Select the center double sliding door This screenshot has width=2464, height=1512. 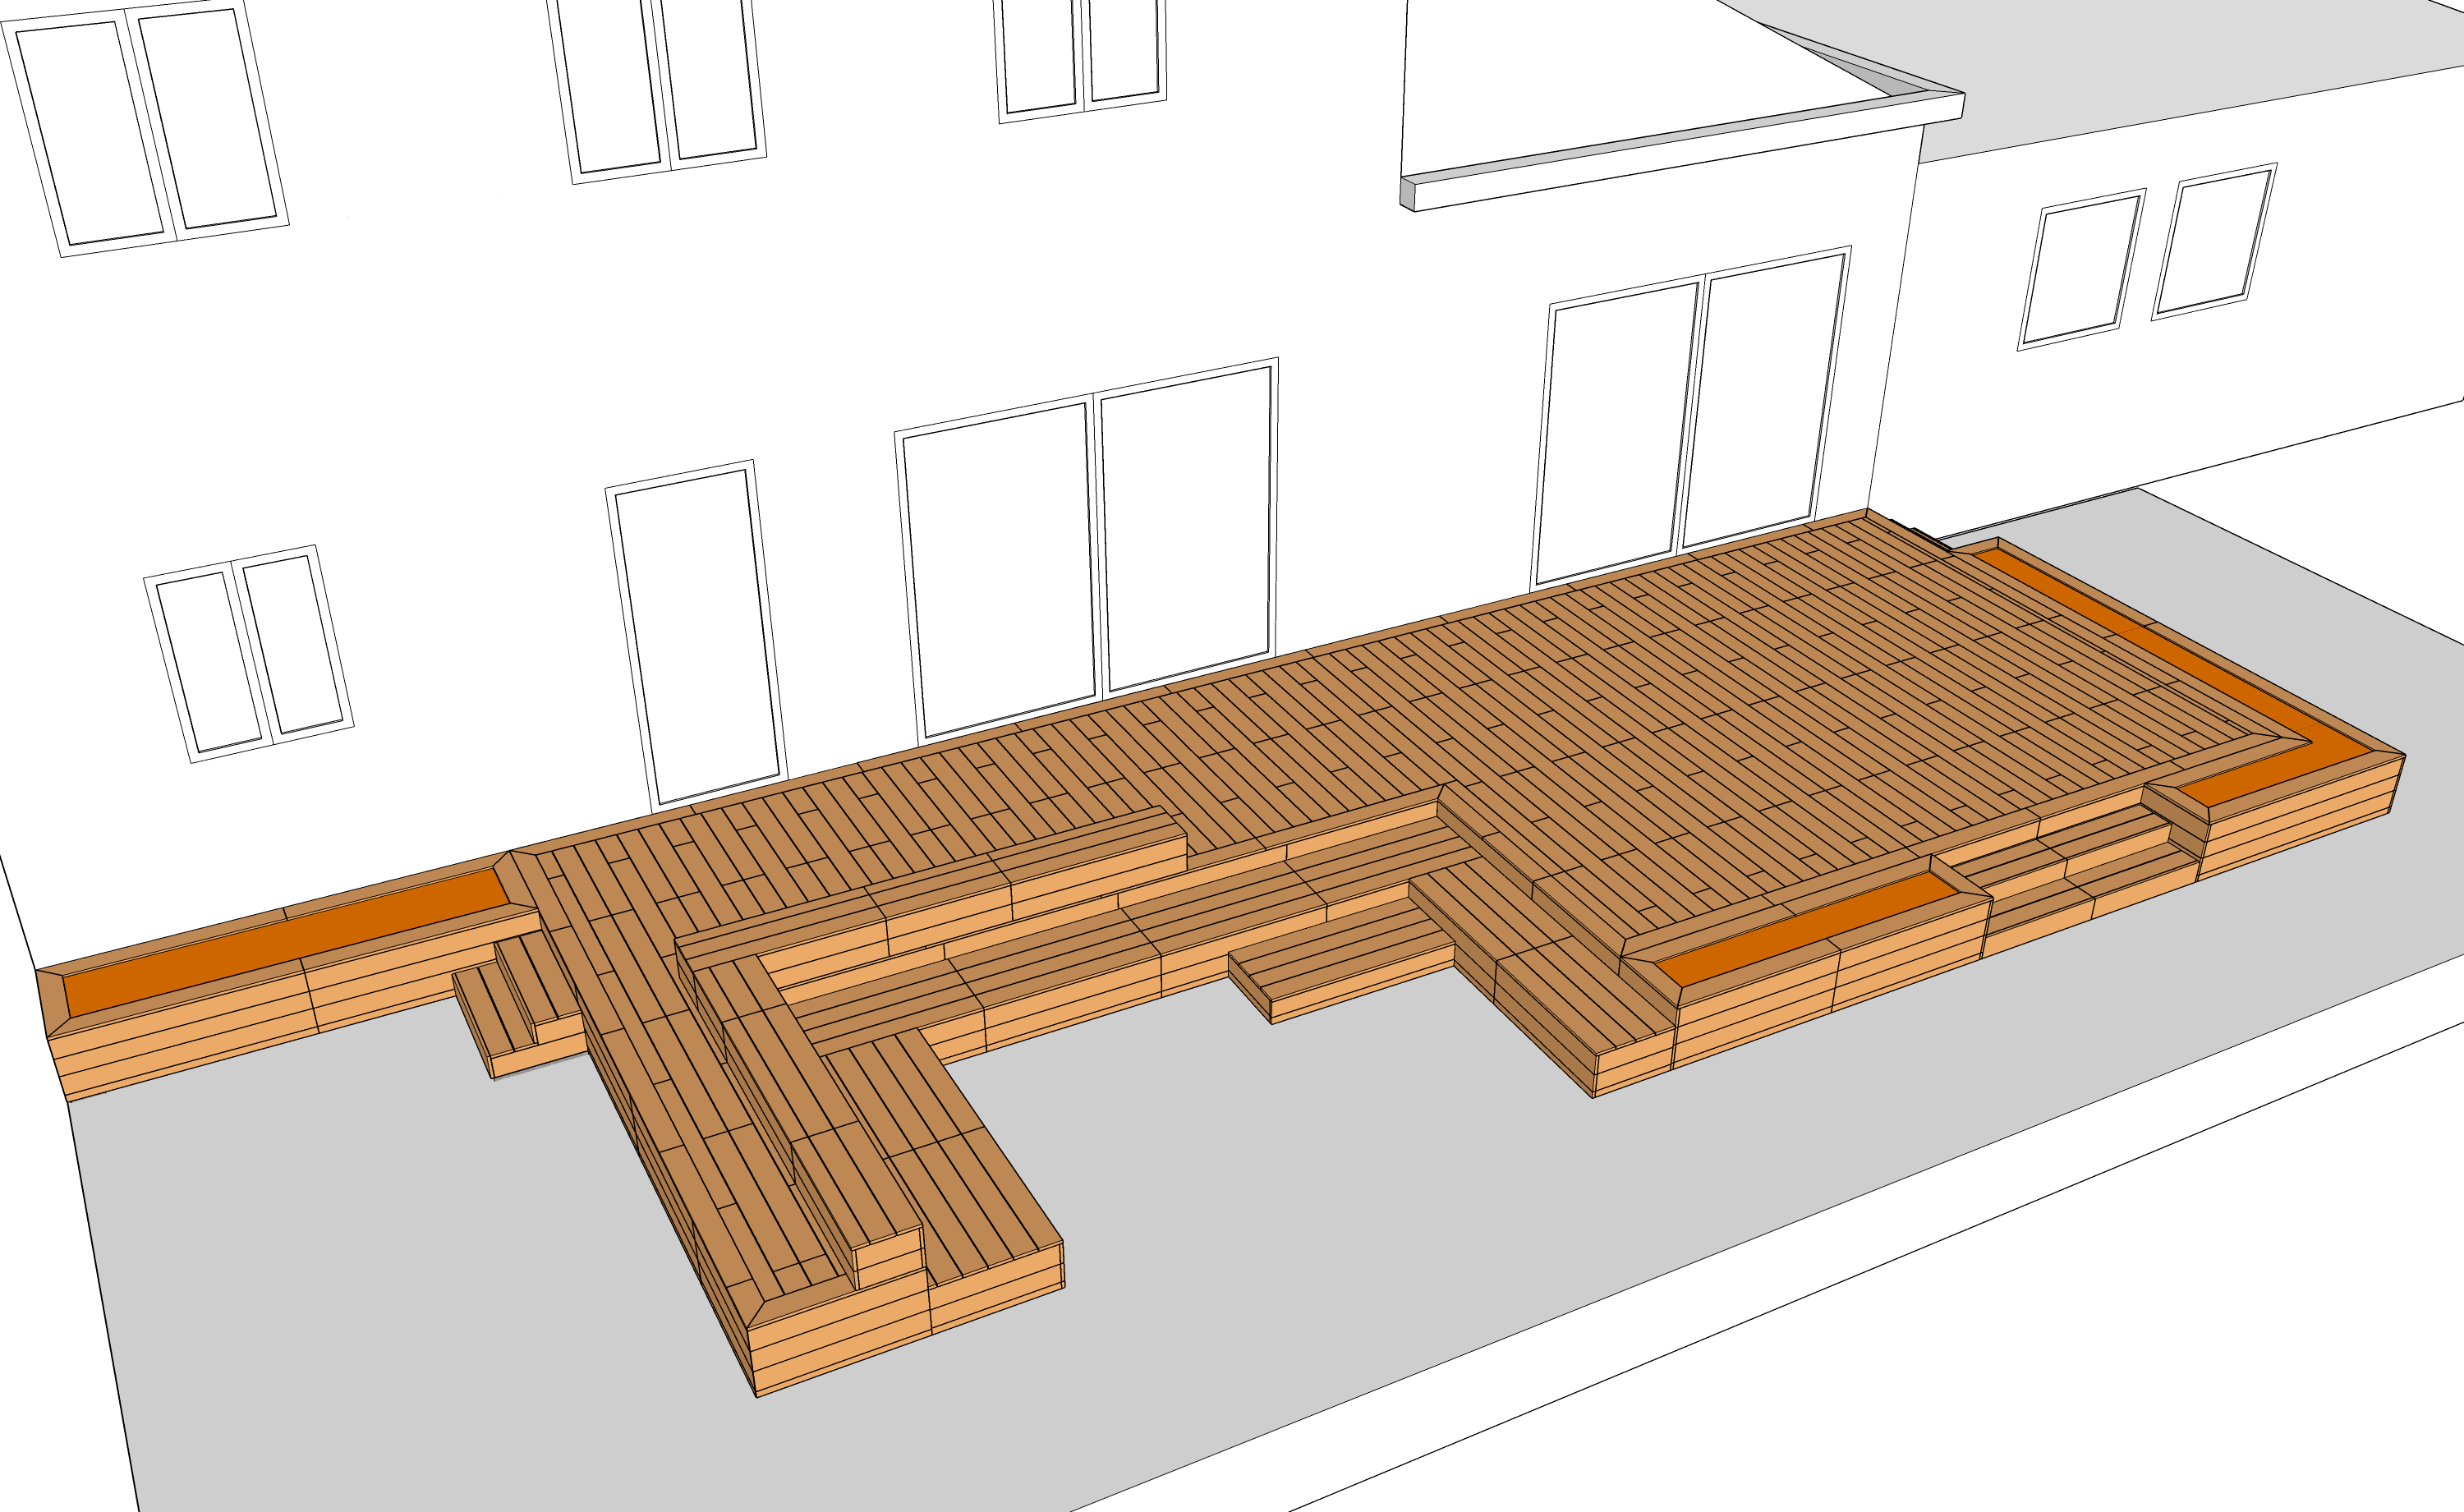(1088, 550)
